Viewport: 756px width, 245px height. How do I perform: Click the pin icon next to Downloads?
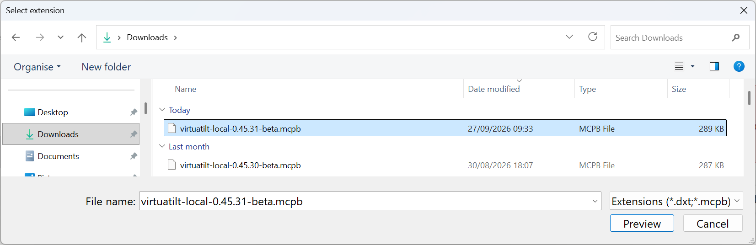pyautogui.click(x=134, y=134)
